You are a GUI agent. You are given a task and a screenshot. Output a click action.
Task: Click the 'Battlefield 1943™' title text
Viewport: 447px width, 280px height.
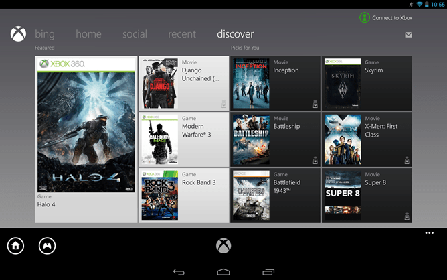click(287, 187)
